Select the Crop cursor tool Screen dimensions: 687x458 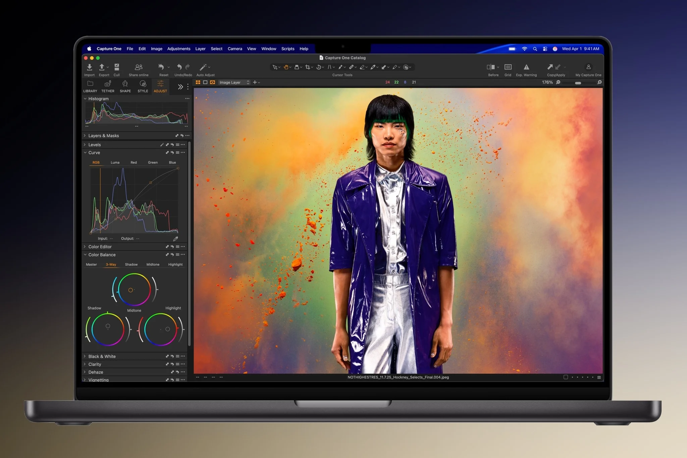(308, 67)
